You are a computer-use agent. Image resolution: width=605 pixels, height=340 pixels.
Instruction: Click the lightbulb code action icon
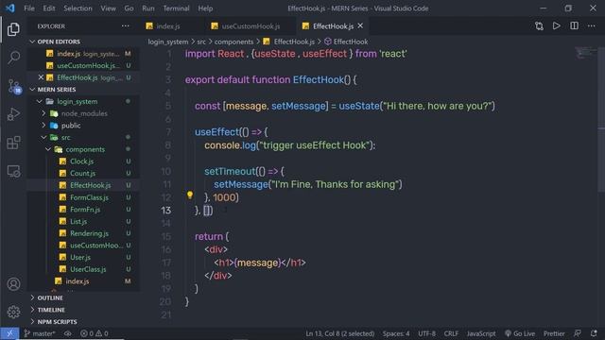190,195
